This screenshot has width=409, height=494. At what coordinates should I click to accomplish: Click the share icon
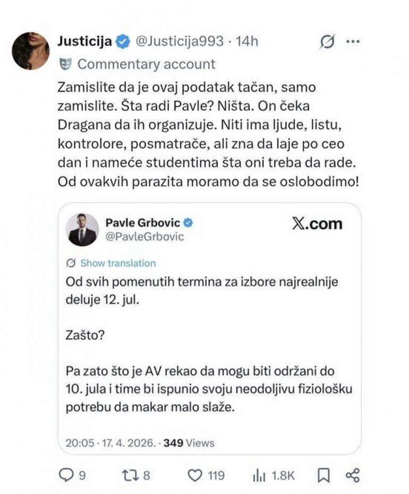[x=353, y=475]
